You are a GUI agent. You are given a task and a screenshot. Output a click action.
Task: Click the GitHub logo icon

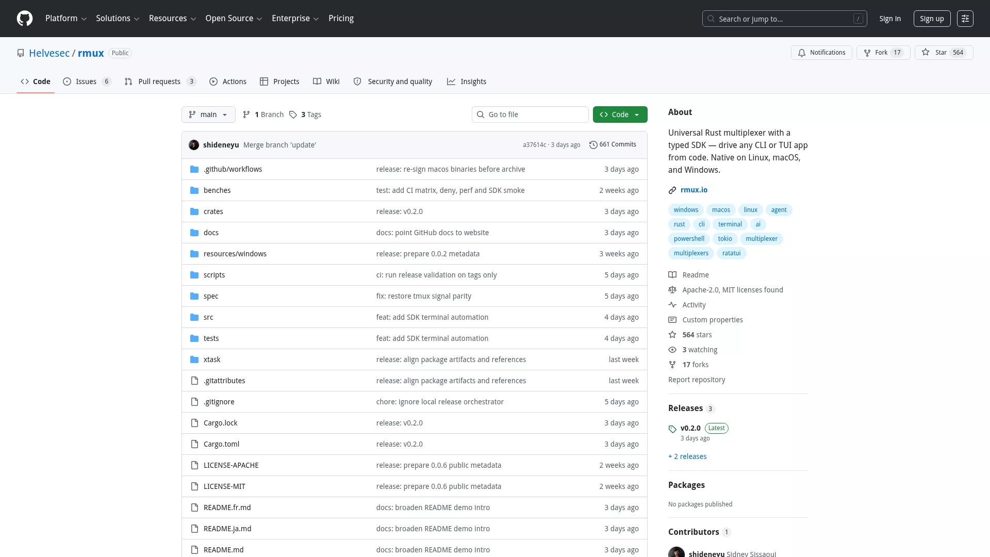25,19
